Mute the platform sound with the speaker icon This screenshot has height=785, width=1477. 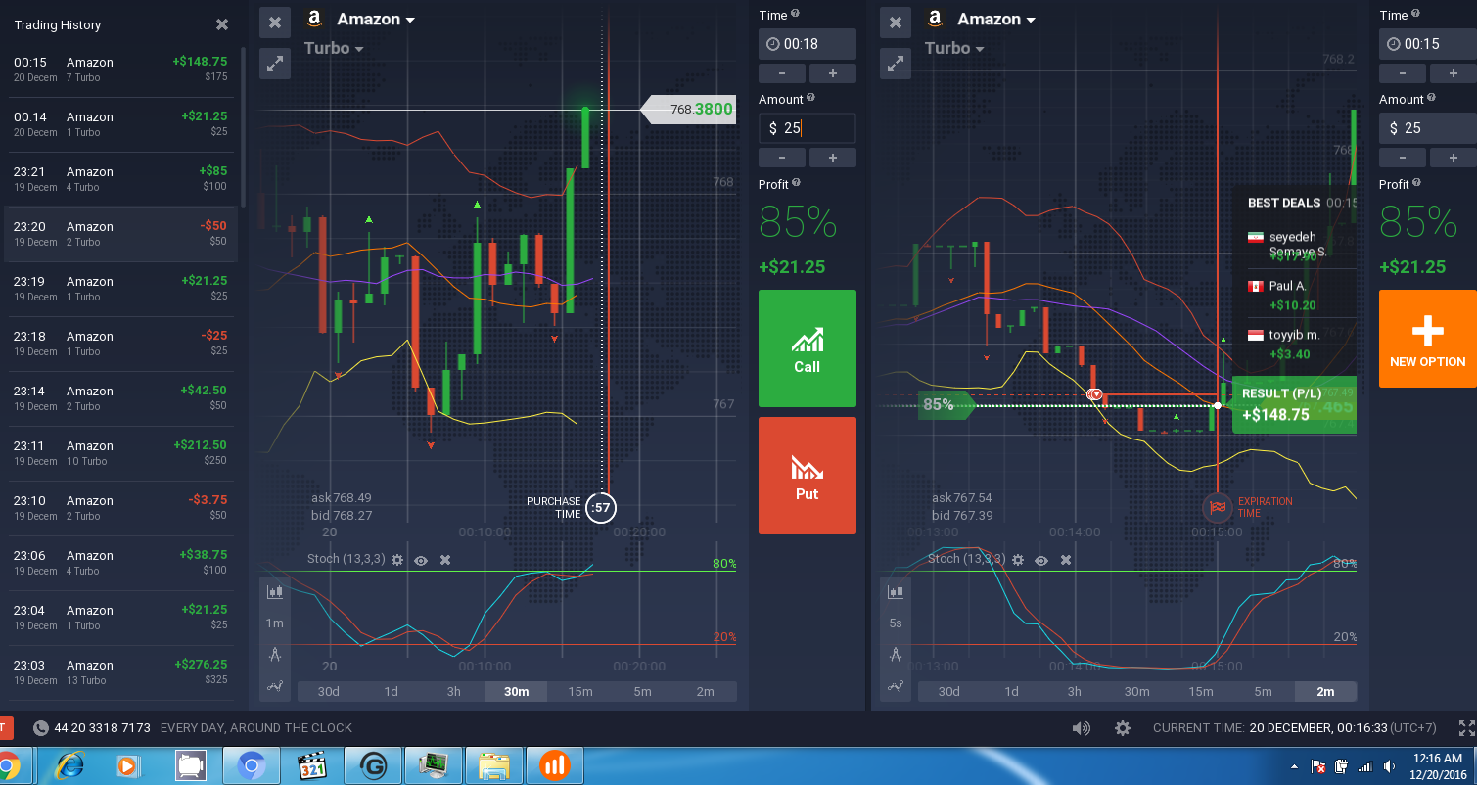coord(1082,728)
